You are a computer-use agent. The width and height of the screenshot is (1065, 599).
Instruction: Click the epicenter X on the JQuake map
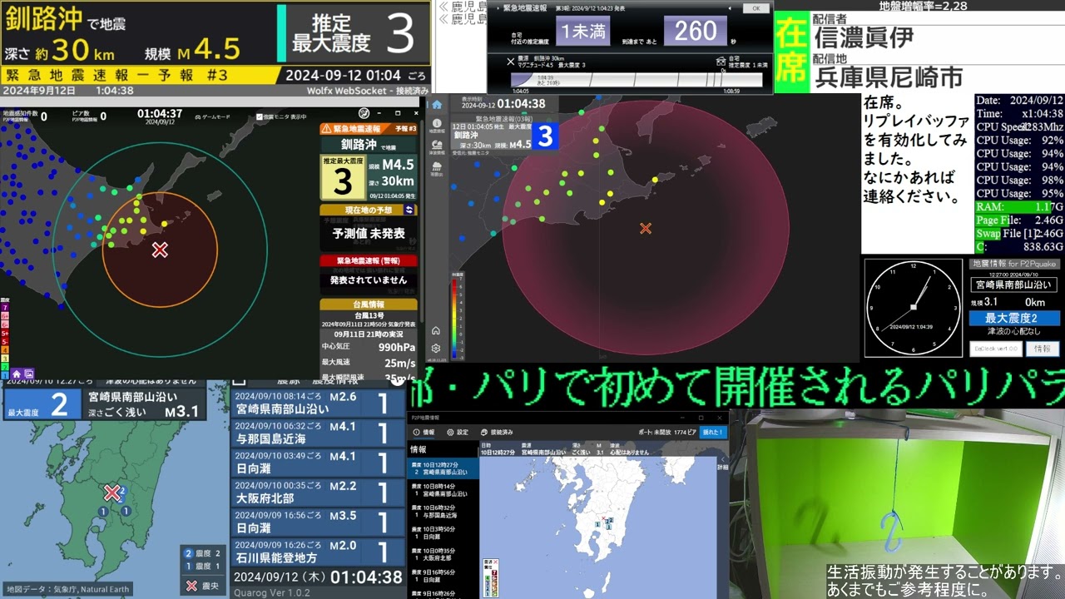tap(160, 250)
